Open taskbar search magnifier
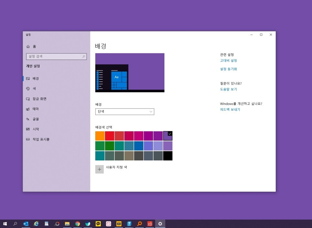 click(15, 224)
